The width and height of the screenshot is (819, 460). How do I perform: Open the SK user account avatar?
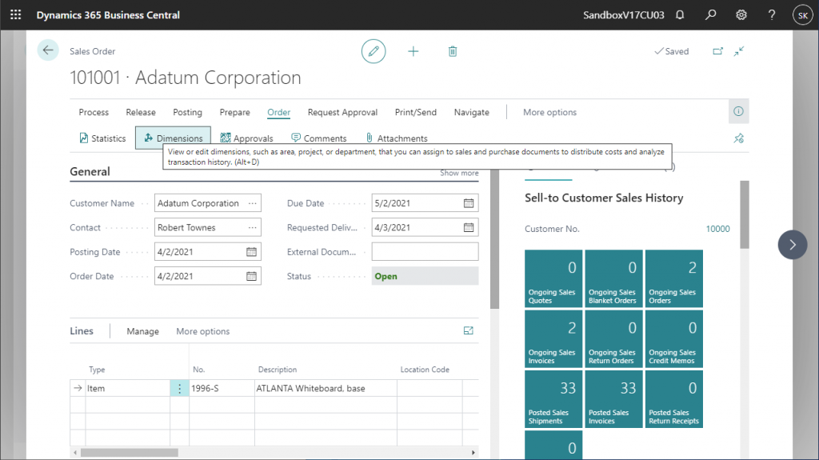click(802, 15)
